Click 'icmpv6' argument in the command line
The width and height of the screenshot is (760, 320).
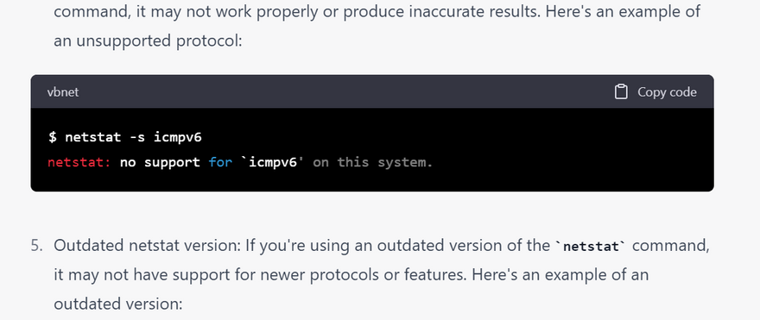pos(177,137)
